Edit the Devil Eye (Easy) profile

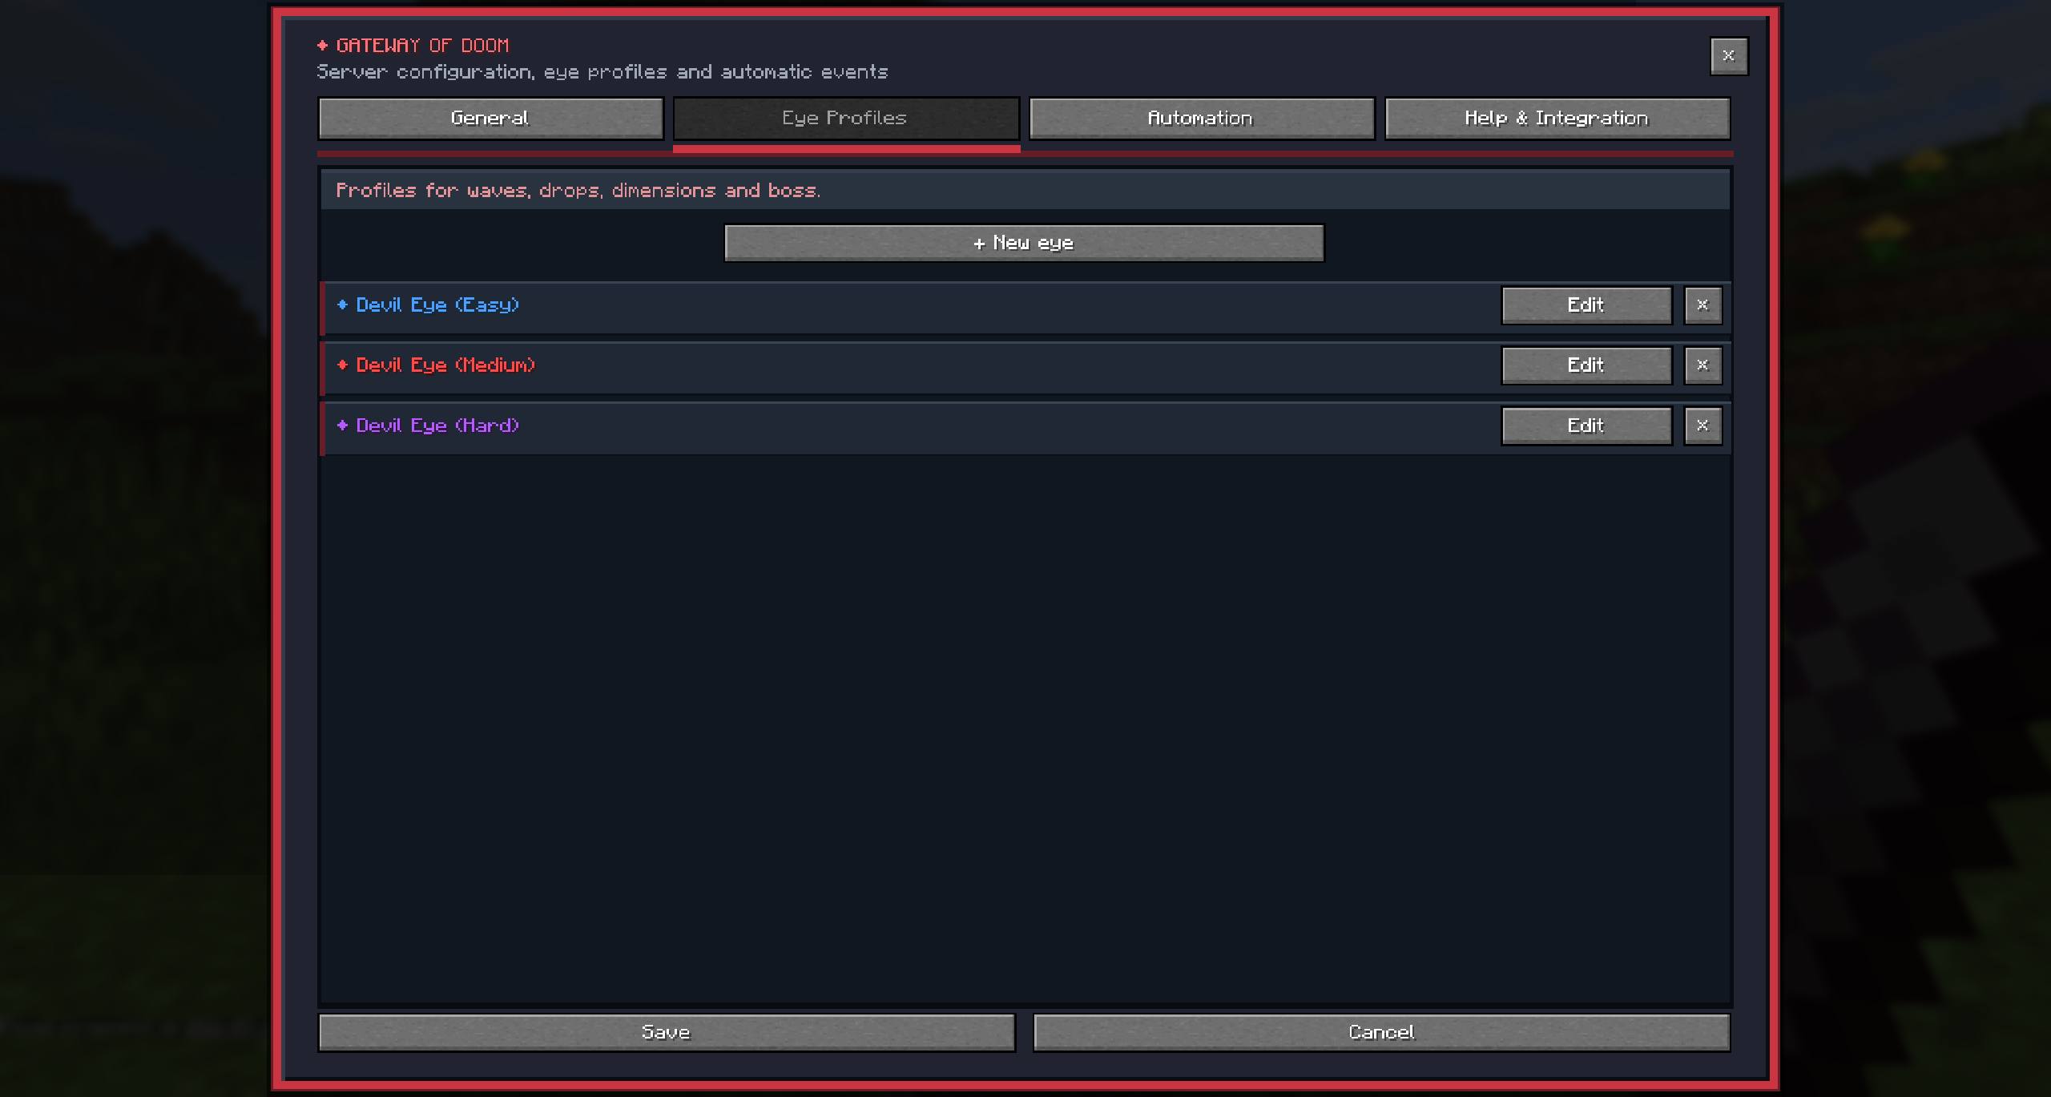click(x=1586, y=305)
